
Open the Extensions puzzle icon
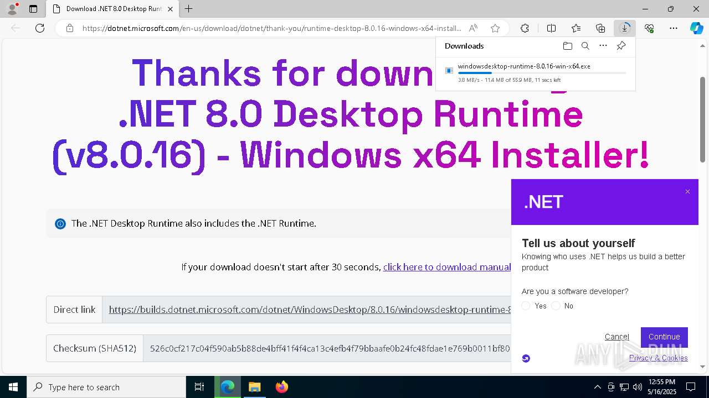pos(525,28)
